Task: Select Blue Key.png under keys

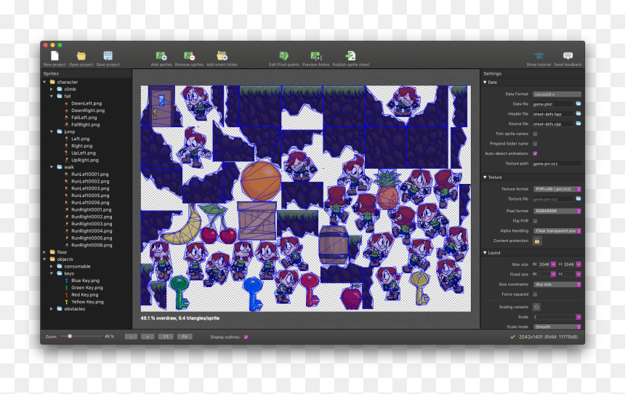Action: 85,281
